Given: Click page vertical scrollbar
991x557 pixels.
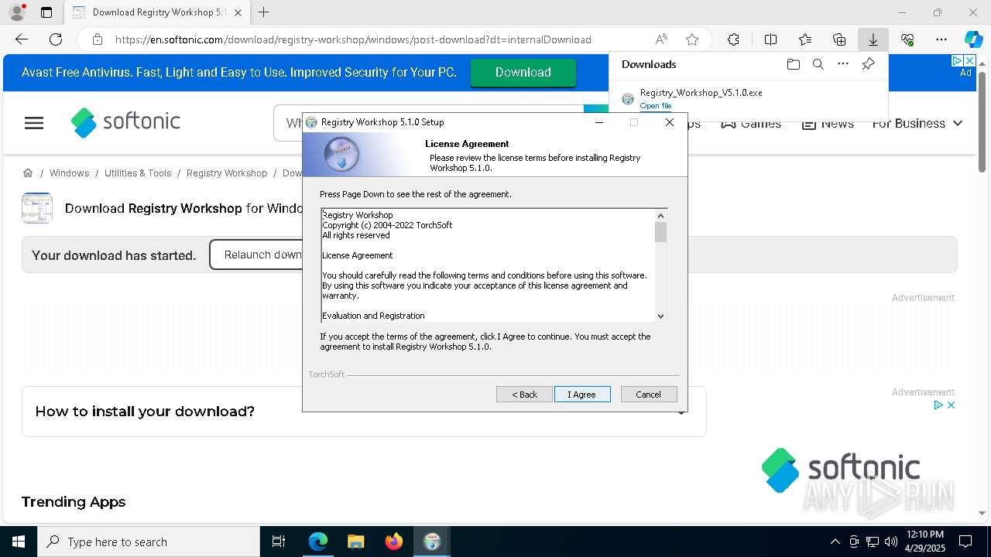Looking at the screenshot, I should (x=982, y=122).
